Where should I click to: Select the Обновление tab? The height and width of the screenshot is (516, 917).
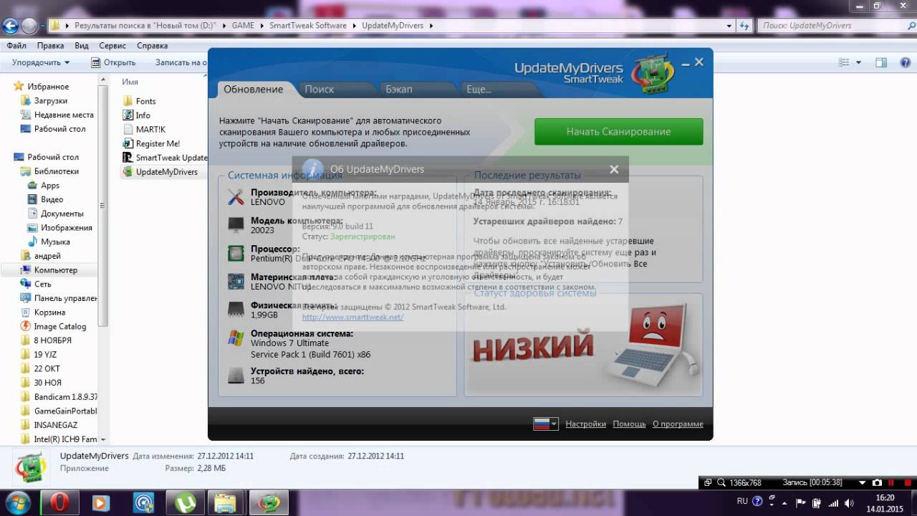(253, 90)
